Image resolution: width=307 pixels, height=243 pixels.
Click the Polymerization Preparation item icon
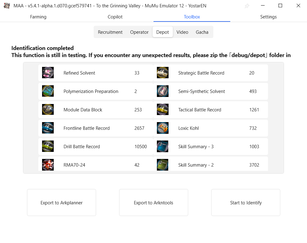pos(48,91)
